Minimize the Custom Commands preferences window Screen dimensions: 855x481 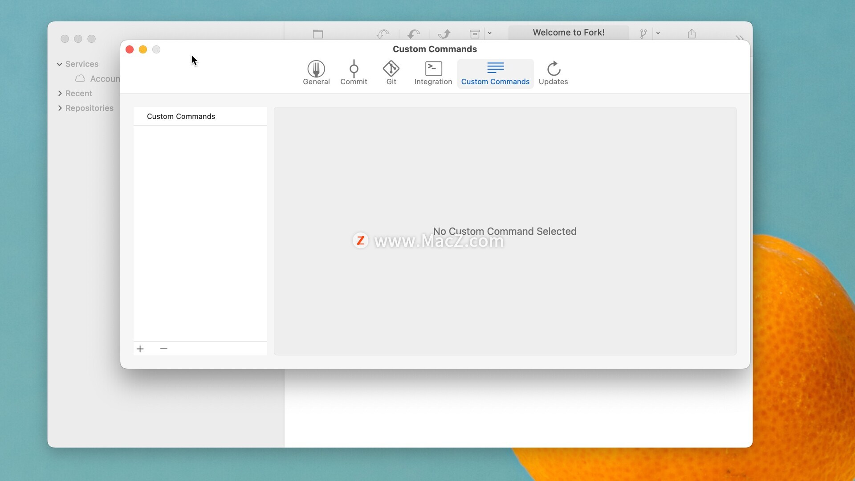click(143, 49)
